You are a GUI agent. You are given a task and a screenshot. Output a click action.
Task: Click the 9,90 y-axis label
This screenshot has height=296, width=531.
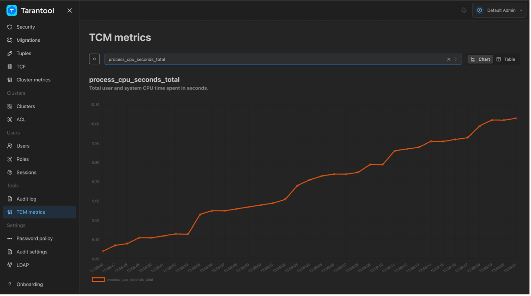(96, 144)
